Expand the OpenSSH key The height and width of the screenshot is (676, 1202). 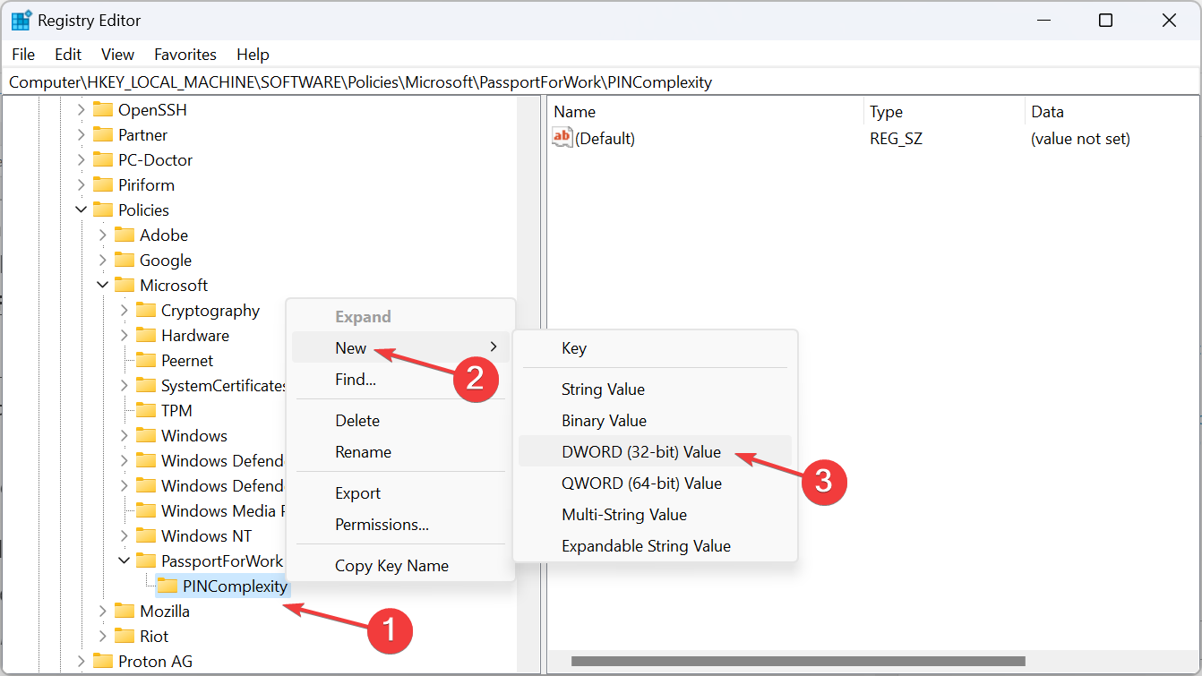[82, 110]
